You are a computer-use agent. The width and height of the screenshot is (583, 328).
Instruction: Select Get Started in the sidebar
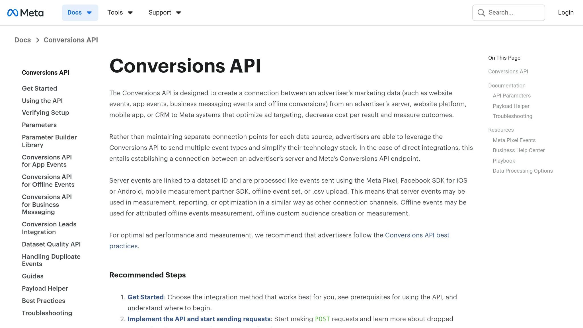click(39, 89)
